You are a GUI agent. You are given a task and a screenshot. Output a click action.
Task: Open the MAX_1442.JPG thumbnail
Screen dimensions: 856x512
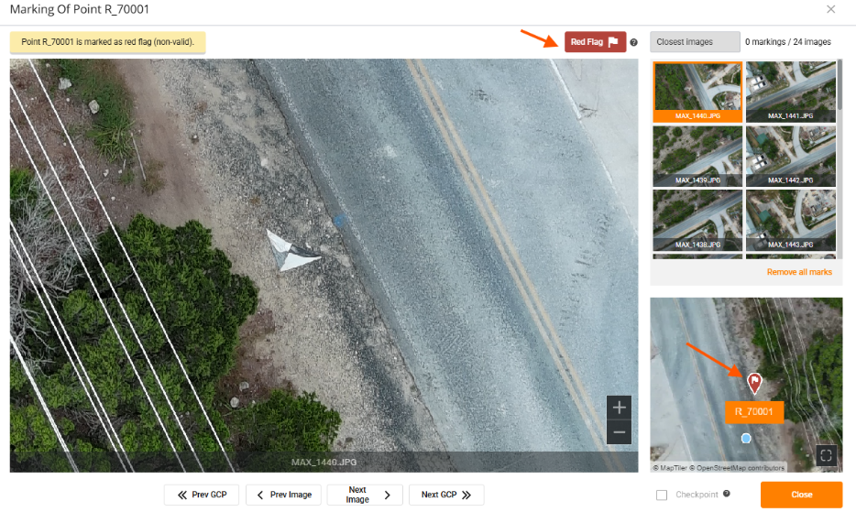click(x=790, y=156)
